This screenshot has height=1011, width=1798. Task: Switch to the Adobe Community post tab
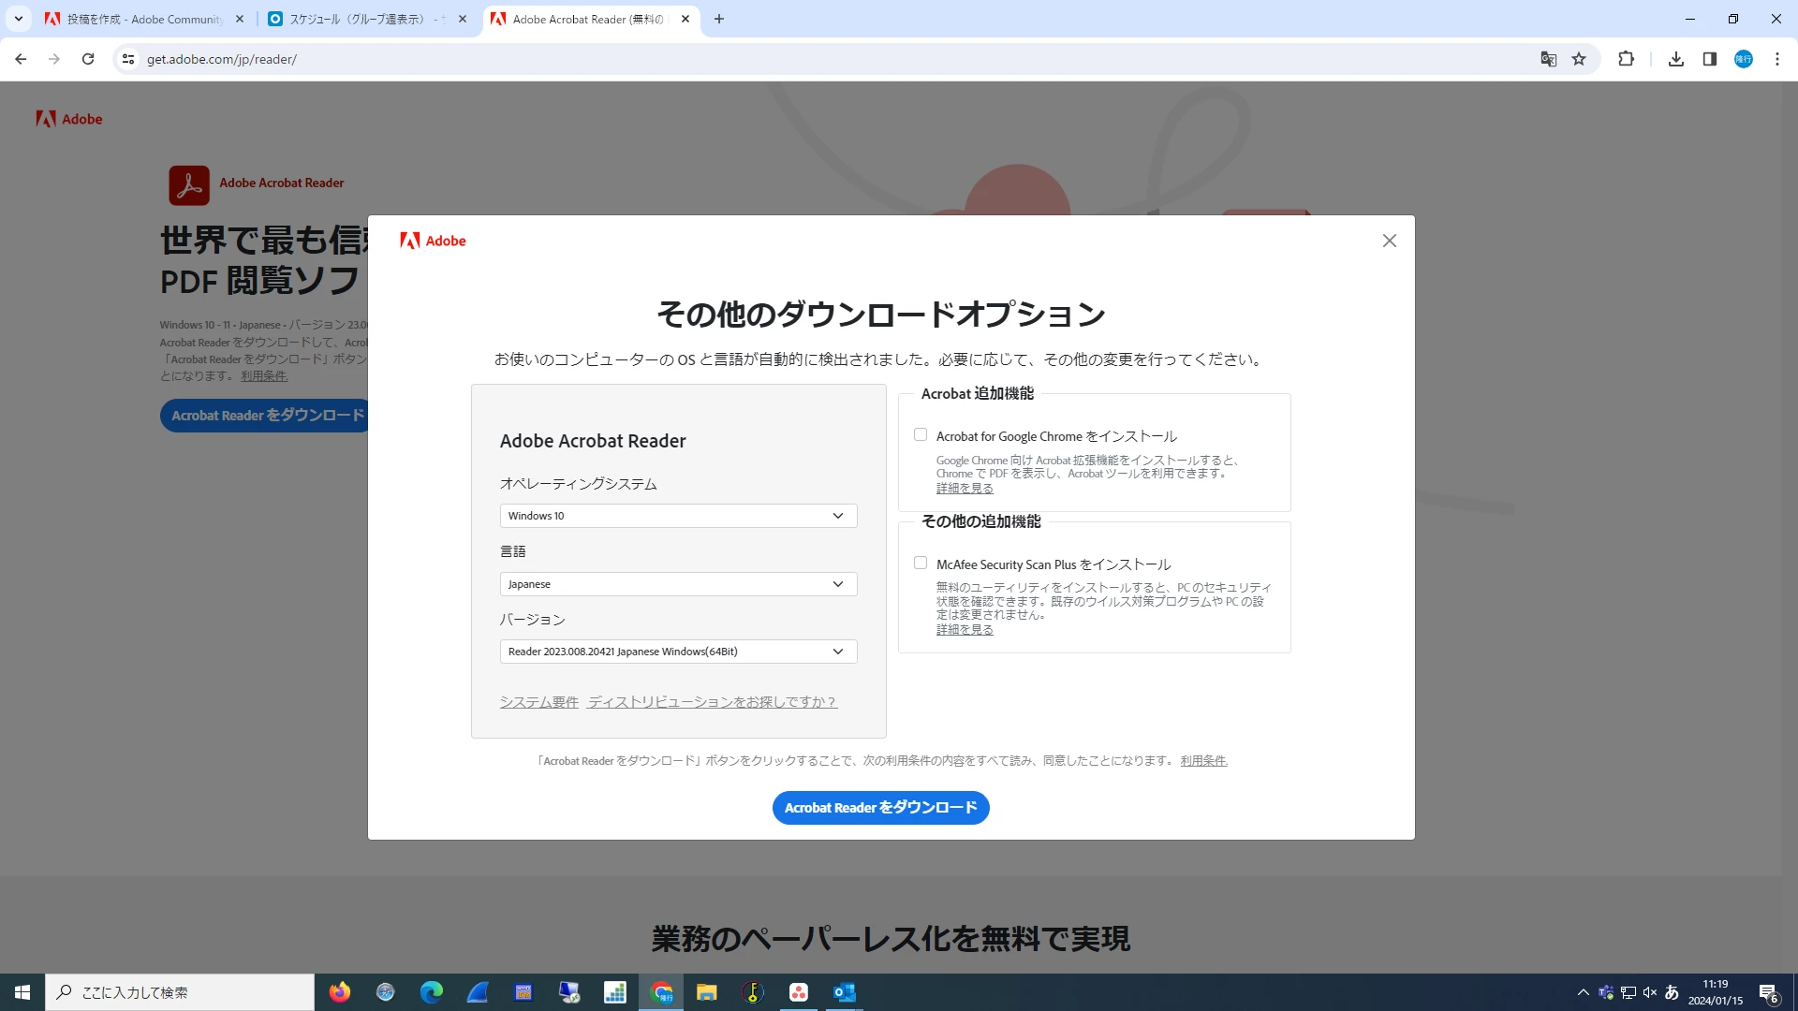click(x=140, y=19)
